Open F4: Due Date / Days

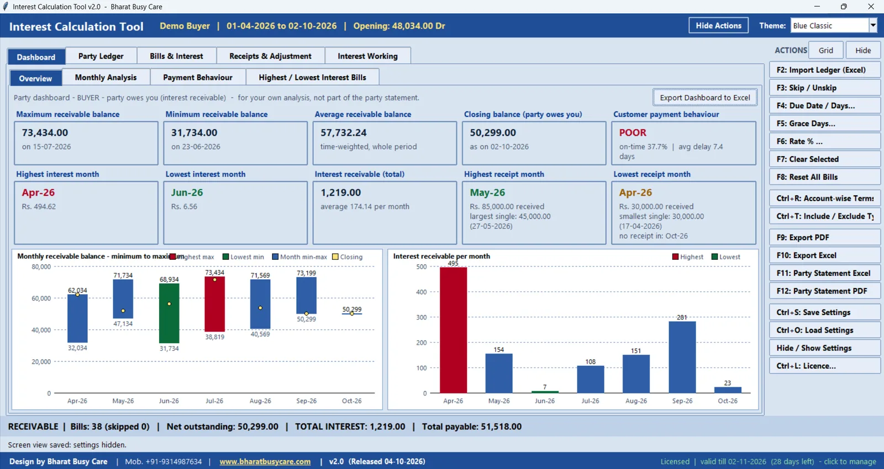(825, 105)
